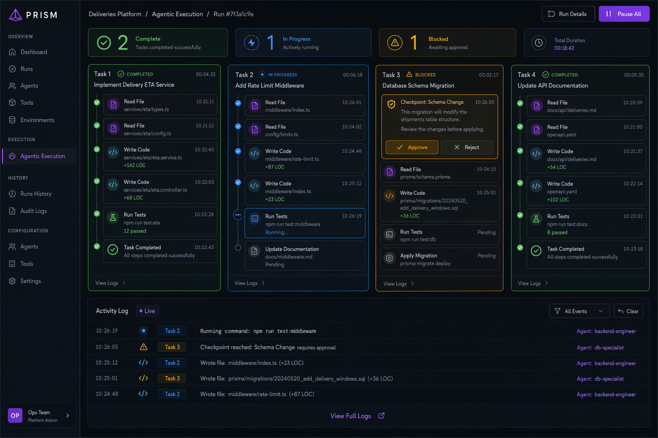Pause all running tasks
The height and width of the screenshot is (438, 658).
point(624,14)
